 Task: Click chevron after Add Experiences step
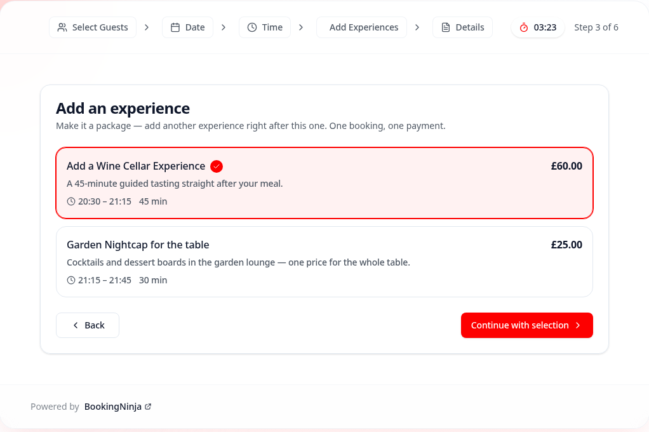[417, 27]
